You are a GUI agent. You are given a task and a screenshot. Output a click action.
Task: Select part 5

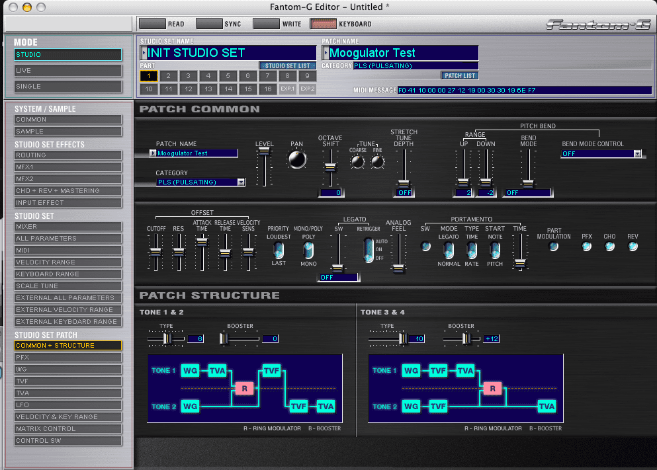coord(228,76)
